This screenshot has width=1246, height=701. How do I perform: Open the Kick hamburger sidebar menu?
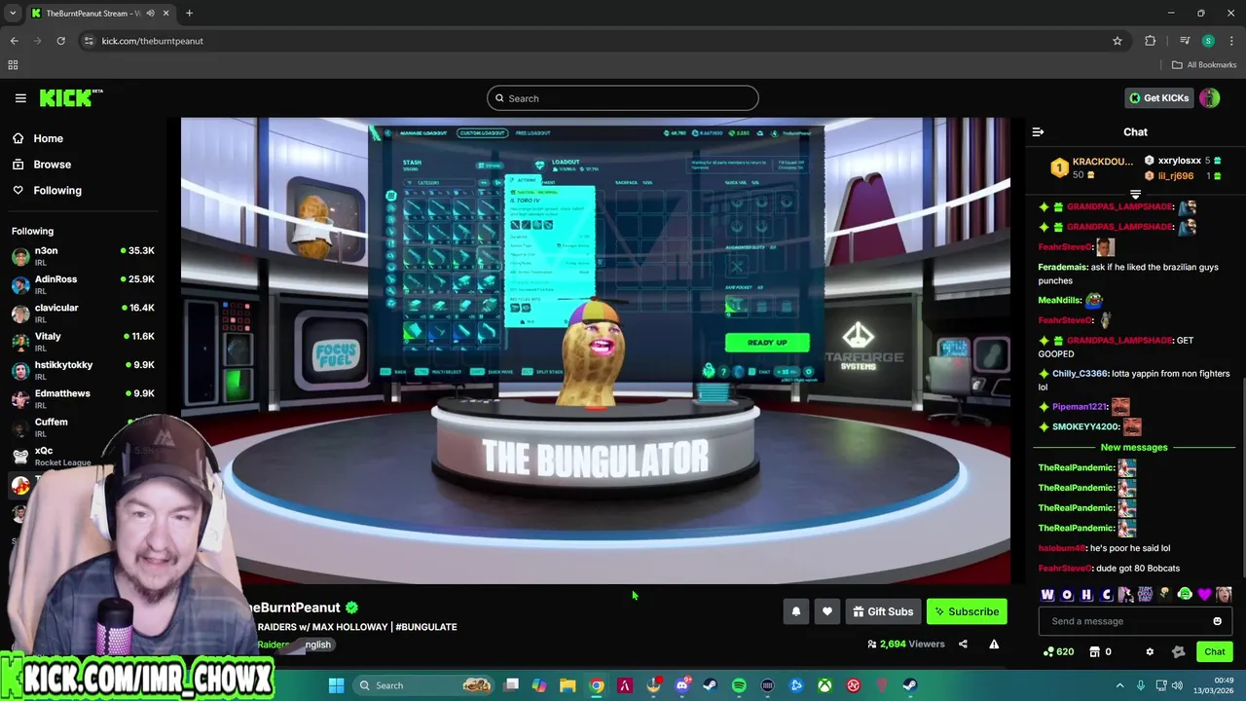pos(20,98)
